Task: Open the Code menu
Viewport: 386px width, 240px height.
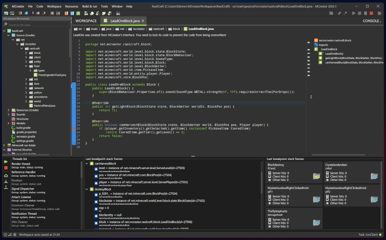Action: point(40,6)
